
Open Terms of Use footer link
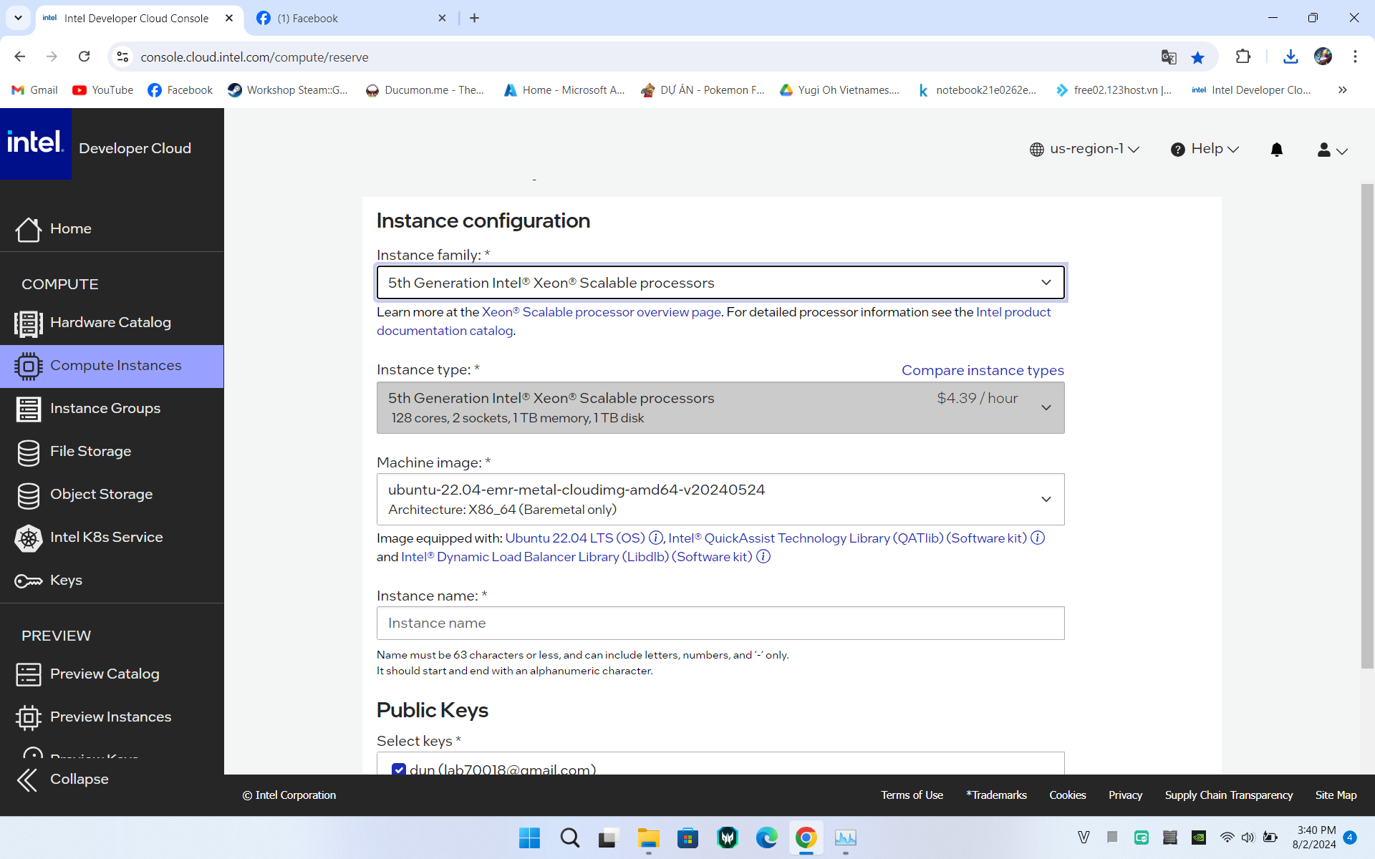pos(912,795)
